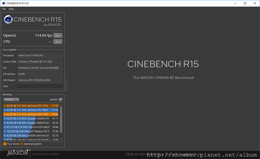Image resolution: width=260 pixels, height=159 pixels.
Task: Select ranking entry 3 scoring 114.84
Action: point(31,114)
